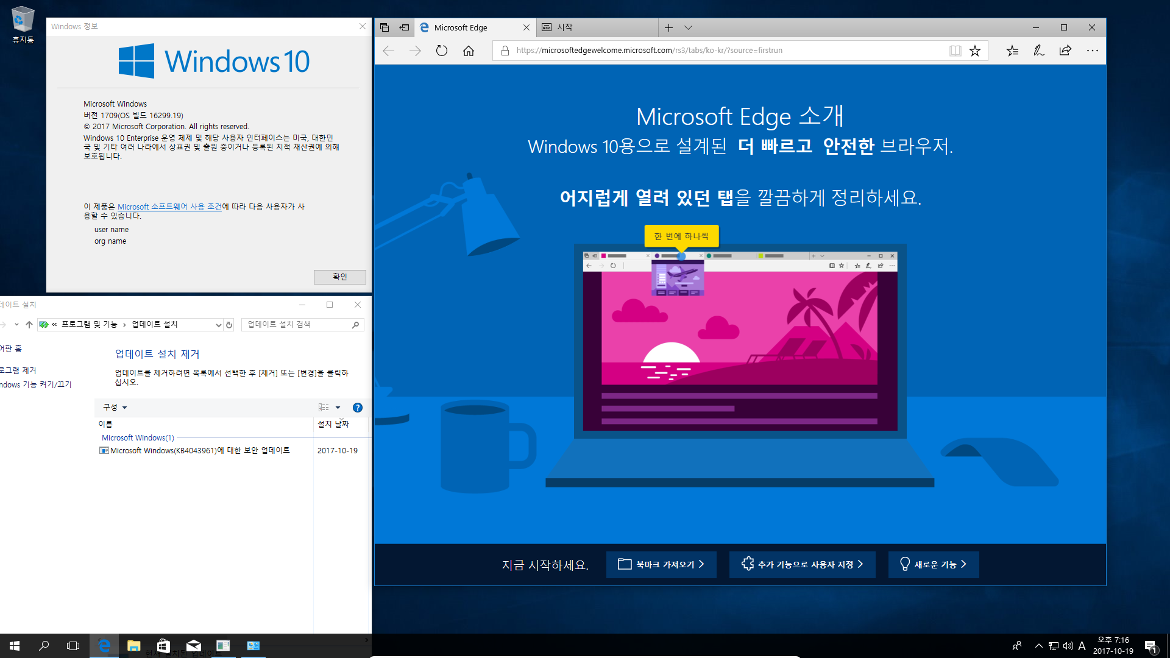Open the Windows 기능 켜기/끄기 link
Screen dimensions: 1170x658
tap(36, 384)
